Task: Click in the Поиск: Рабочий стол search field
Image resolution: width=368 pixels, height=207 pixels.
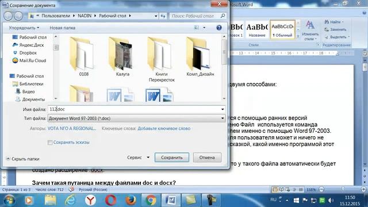Action: coord(195,16)
